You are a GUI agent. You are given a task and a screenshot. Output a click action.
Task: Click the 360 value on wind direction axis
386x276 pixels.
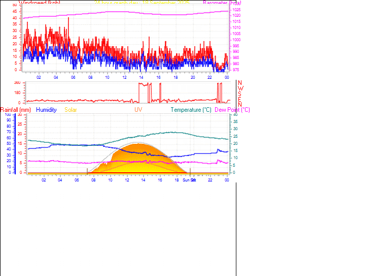pos(17,83)
